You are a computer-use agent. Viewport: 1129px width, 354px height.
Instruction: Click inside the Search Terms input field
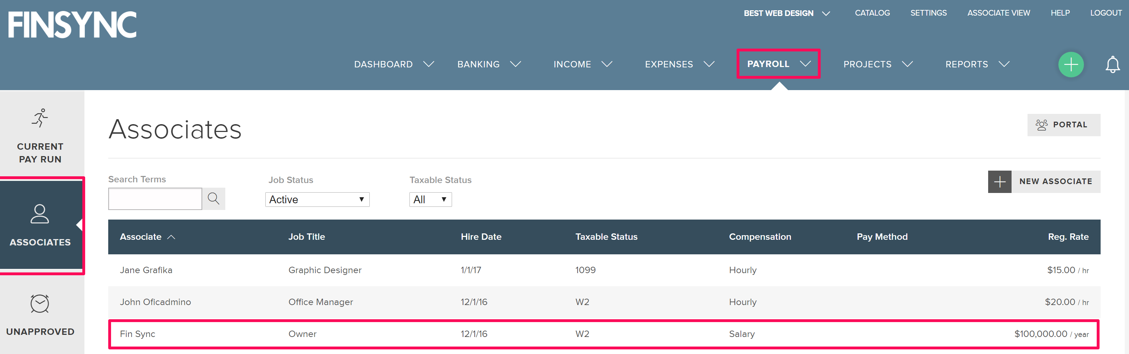155,199
